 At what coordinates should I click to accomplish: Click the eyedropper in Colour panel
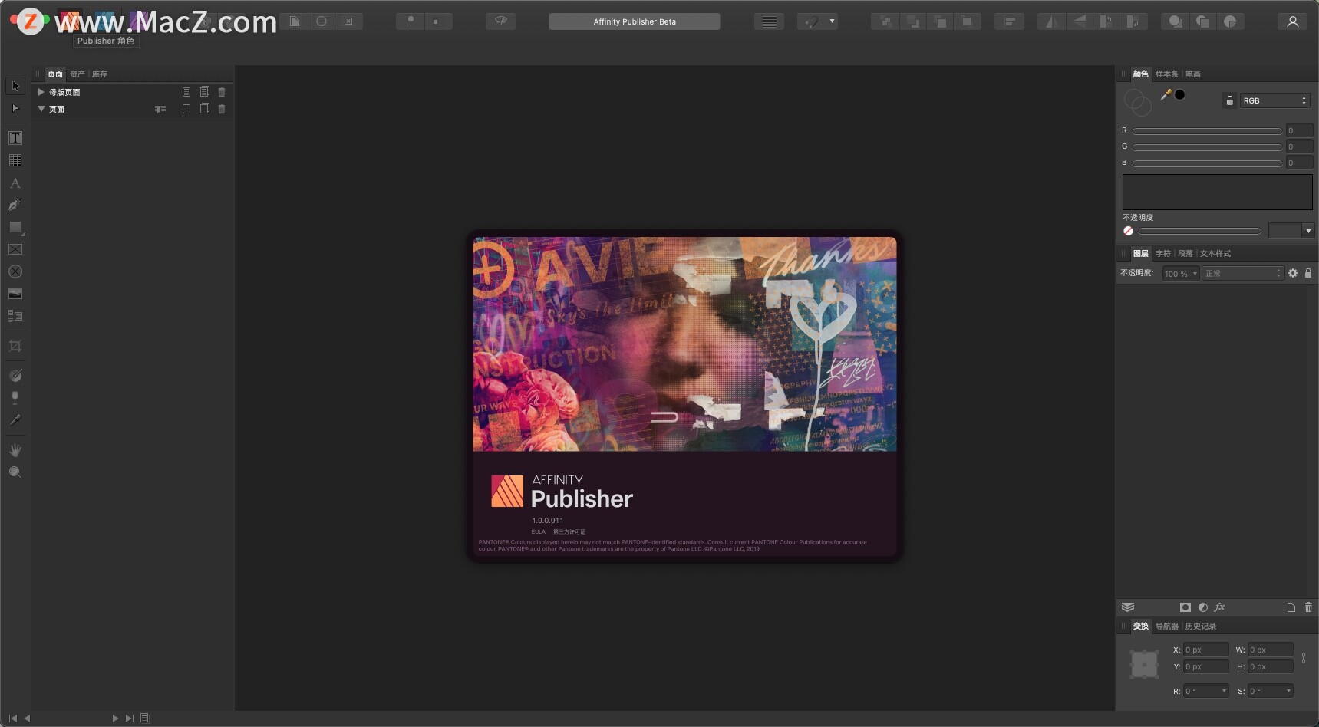1166,94
